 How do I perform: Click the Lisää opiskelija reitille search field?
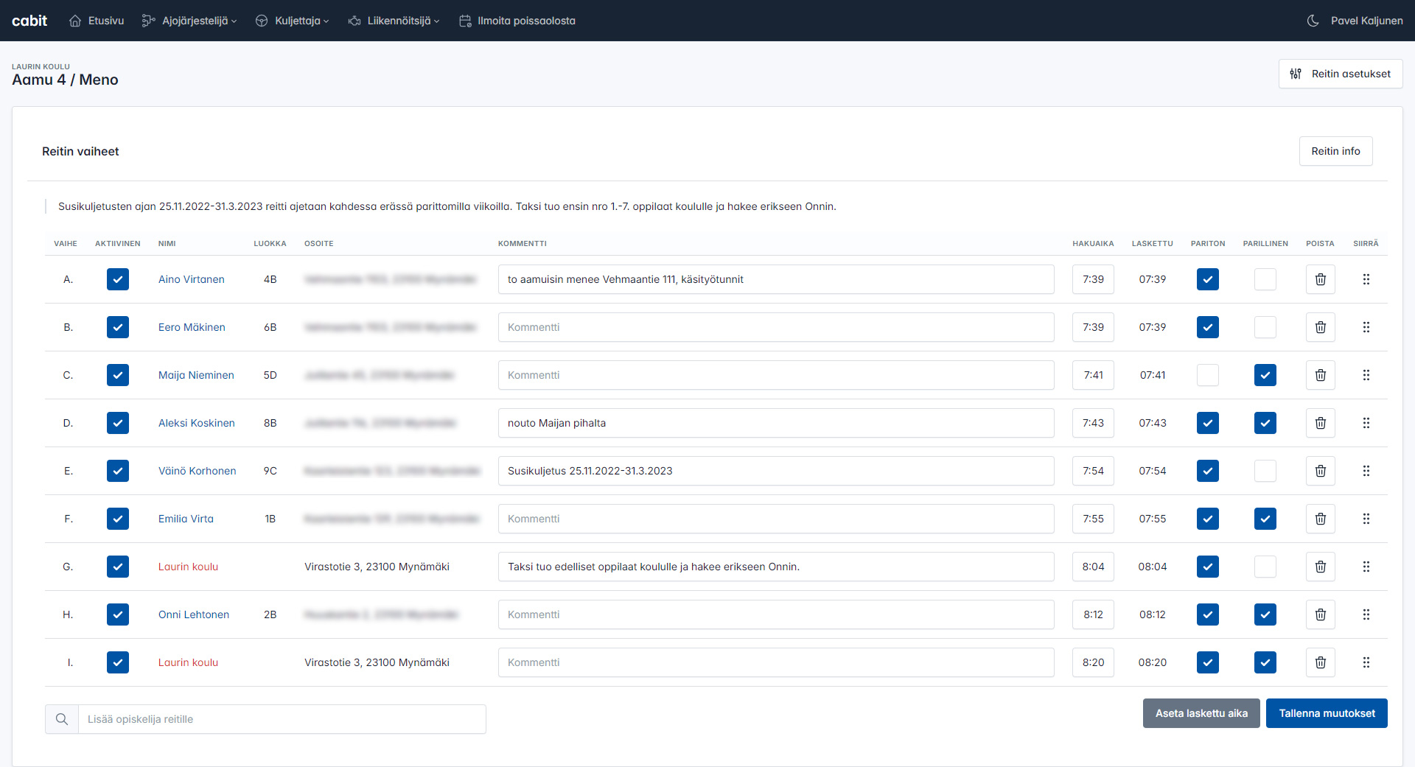[282, 719]
